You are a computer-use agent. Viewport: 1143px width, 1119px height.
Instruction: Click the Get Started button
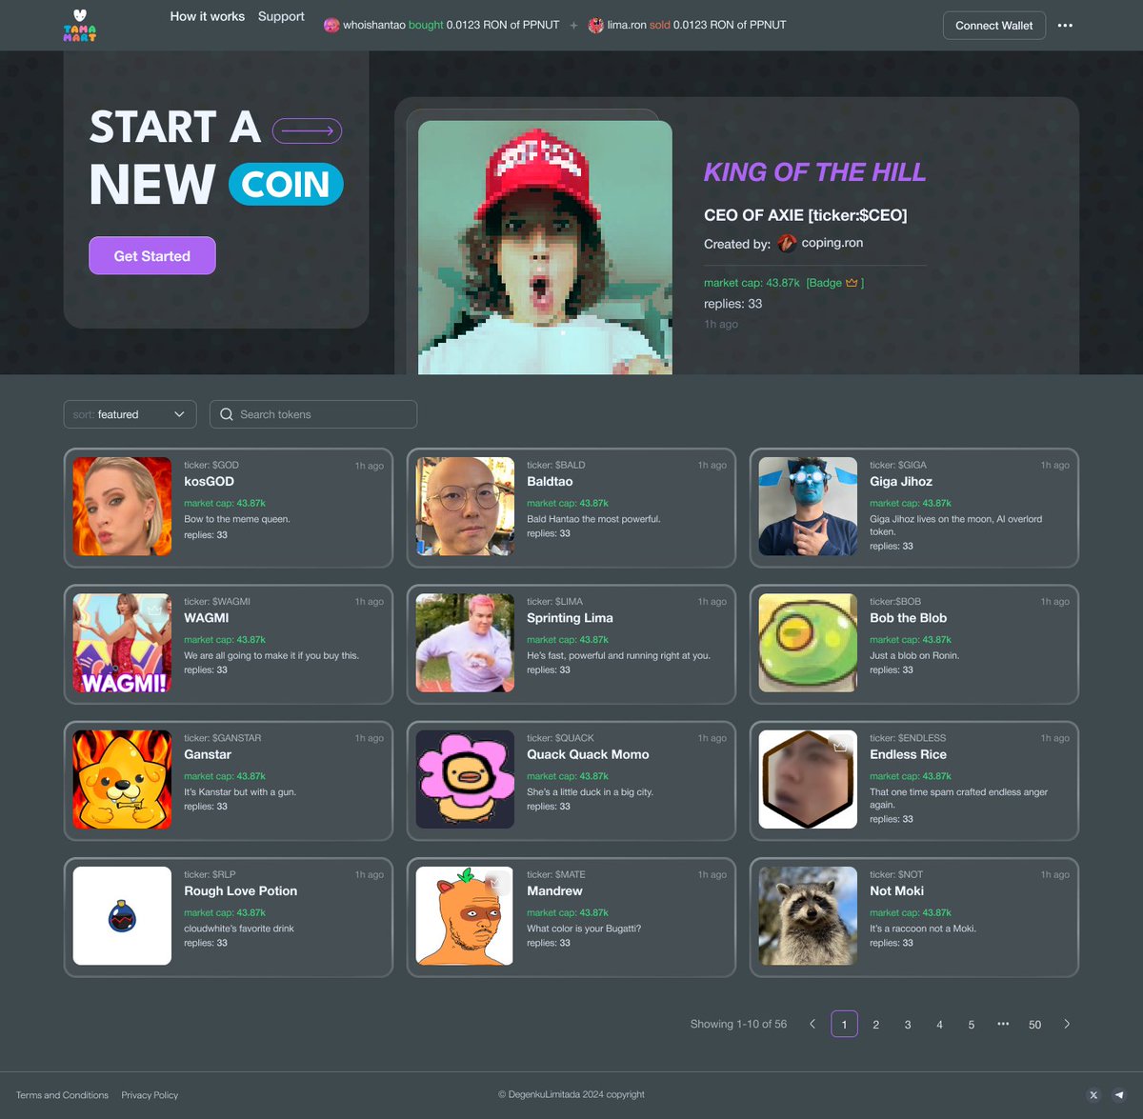coord(152,255)
